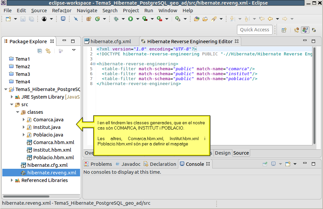The image size is (323, 209).
Task: Click Display Selected Console icon
Action: pyautogui.click(x=273, y=164)
